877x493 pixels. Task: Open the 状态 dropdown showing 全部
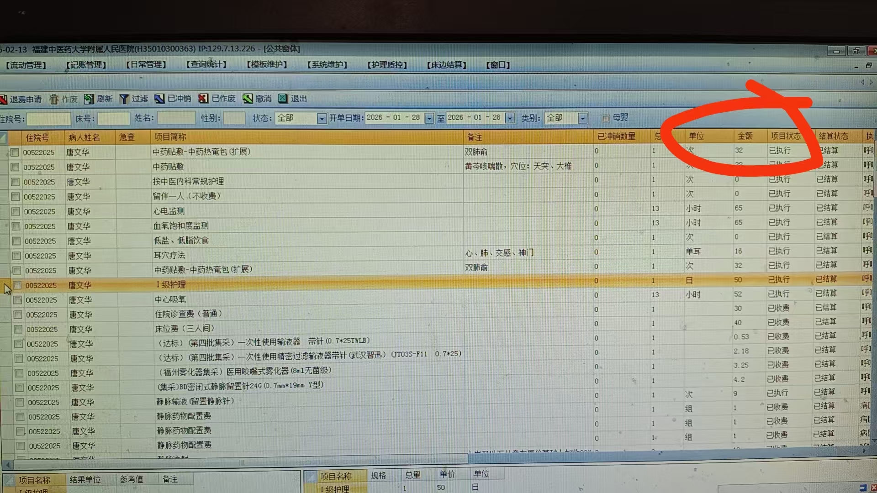[x=322, y=119]
